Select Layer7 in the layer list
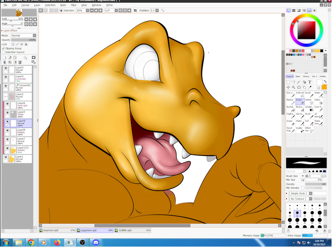Image resolution: width=332 pixels, height=247 pixels. click(18, 141)
